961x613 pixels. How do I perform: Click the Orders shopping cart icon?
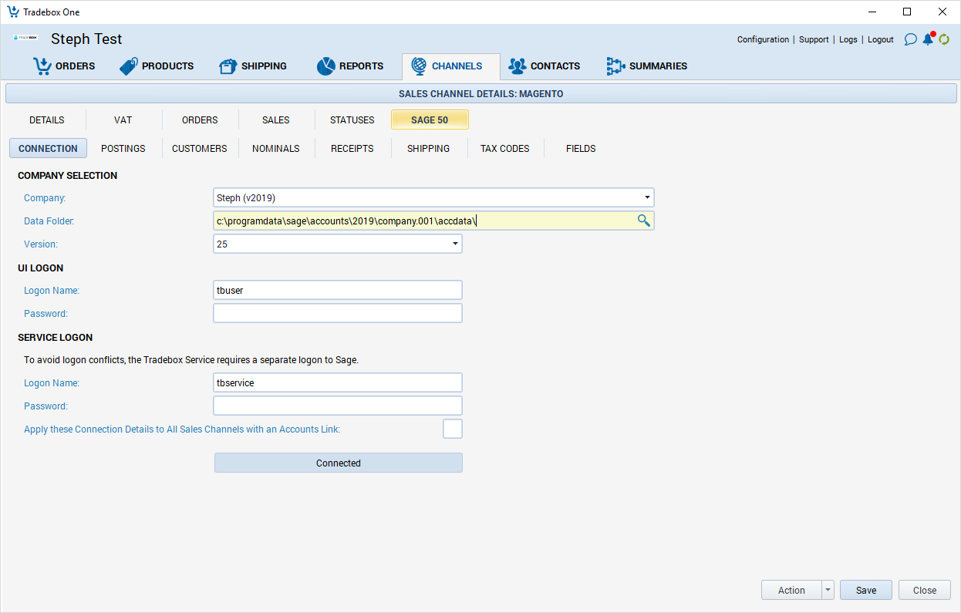(x=42, y=66)
